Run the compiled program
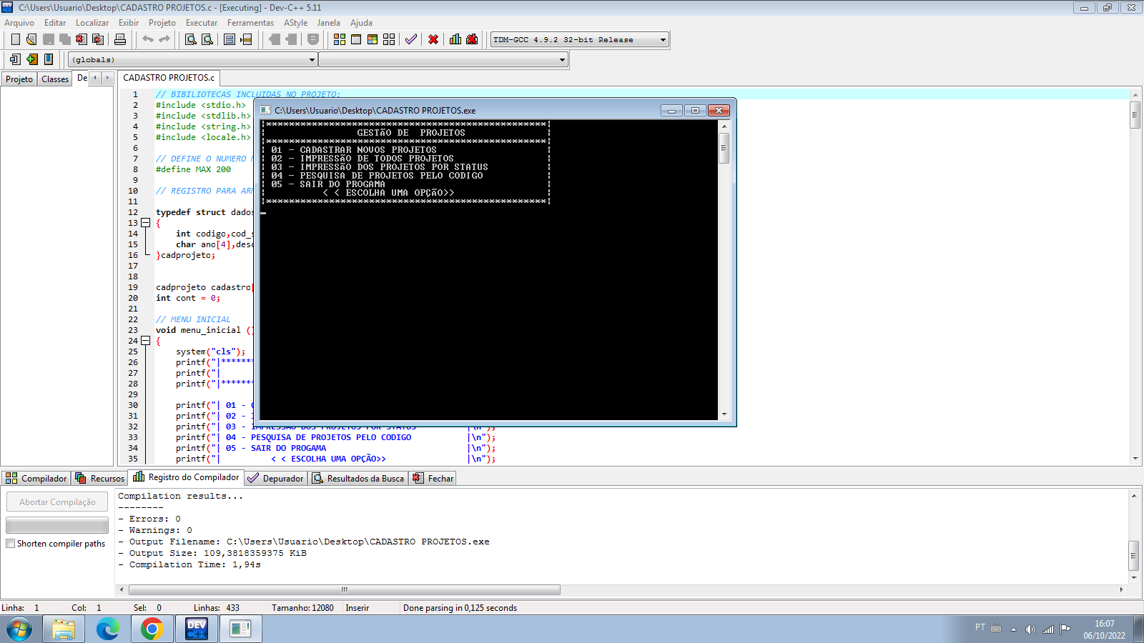Screen dimensions: 1144x643 coord(356,39)
